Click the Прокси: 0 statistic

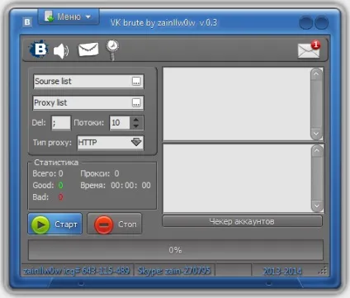point(100,173)
